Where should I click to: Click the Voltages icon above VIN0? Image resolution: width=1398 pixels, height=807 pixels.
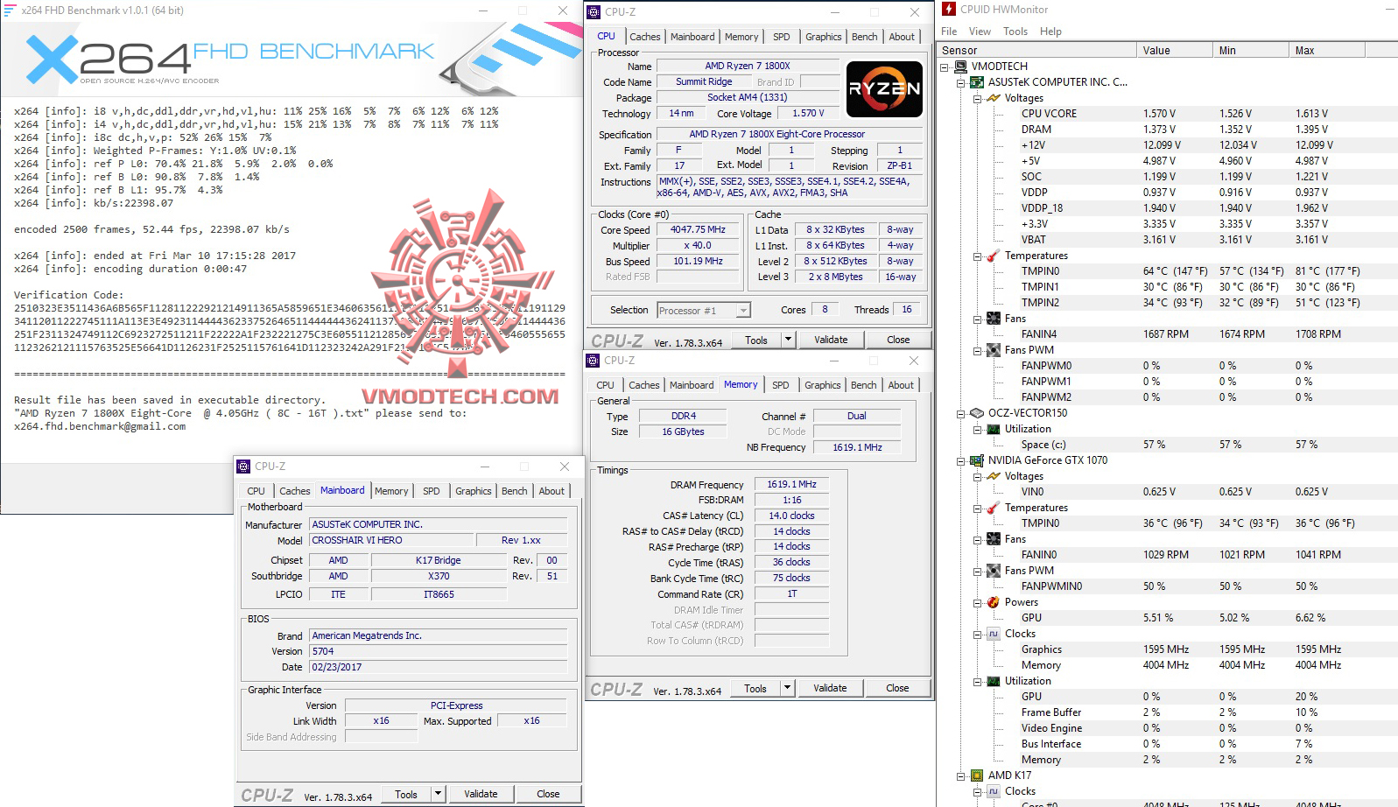[994, 476]
